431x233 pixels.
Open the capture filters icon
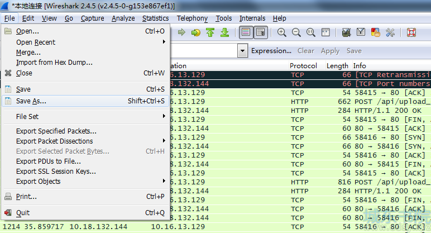click(346, 32)
